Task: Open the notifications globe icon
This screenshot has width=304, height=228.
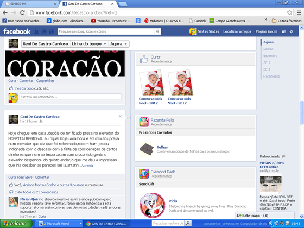Action: tap(51, 31)
